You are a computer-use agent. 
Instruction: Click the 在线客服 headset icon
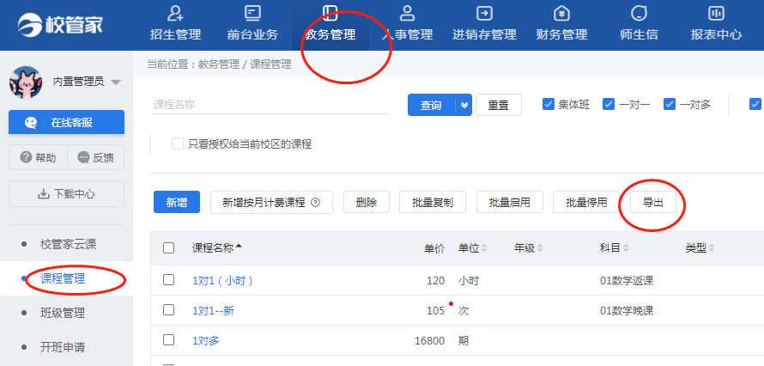(31, 123)
